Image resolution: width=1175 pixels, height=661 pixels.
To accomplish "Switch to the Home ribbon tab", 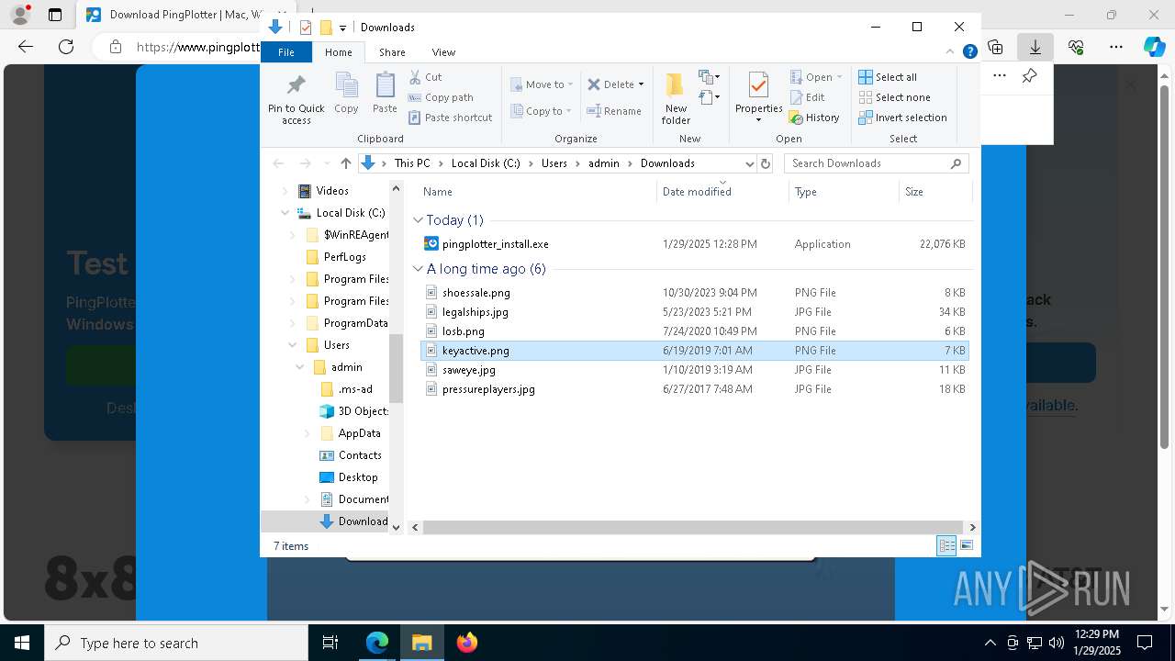I will pyautogui.click(x=338, y=52).
